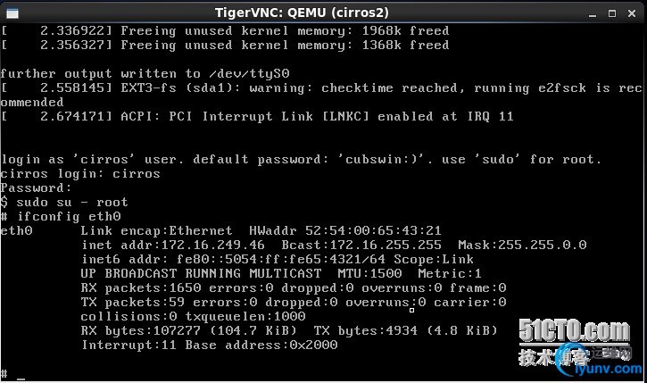Click the TigerVNC: QEMU (cirros2) title bar
Image resolution: width=647 pixels, height=383 pixels.
(302, 12)
